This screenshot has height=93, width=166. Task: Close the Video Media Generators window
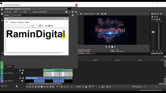click(x=76, y=5)
